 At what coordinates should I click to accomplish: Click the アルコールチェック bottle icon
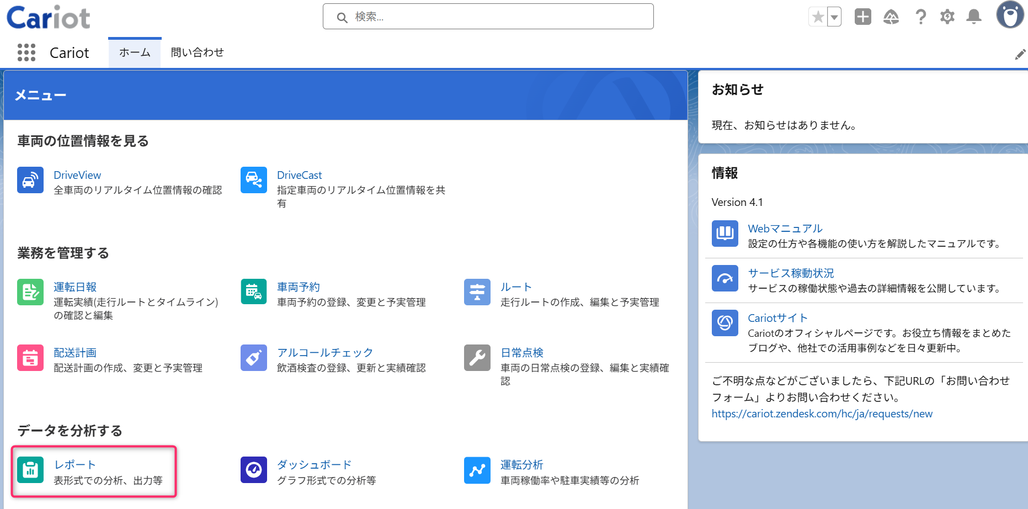(254, 358)
